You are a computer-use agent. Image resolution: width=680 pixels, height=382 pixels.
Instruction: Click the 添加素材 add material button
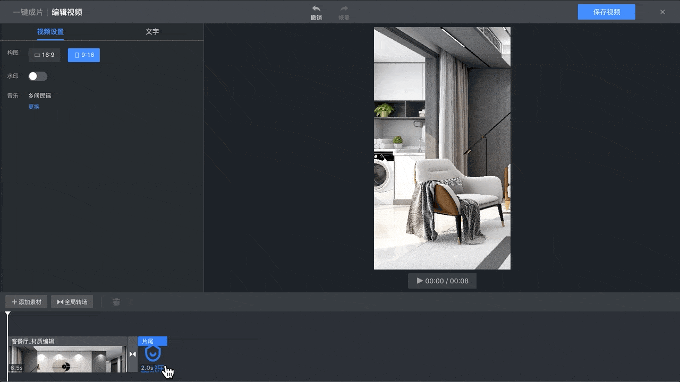pyautogui.click(x=27, y=302)
